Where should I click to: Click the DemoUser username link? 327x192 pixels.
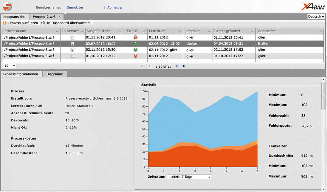pos(75,7)
